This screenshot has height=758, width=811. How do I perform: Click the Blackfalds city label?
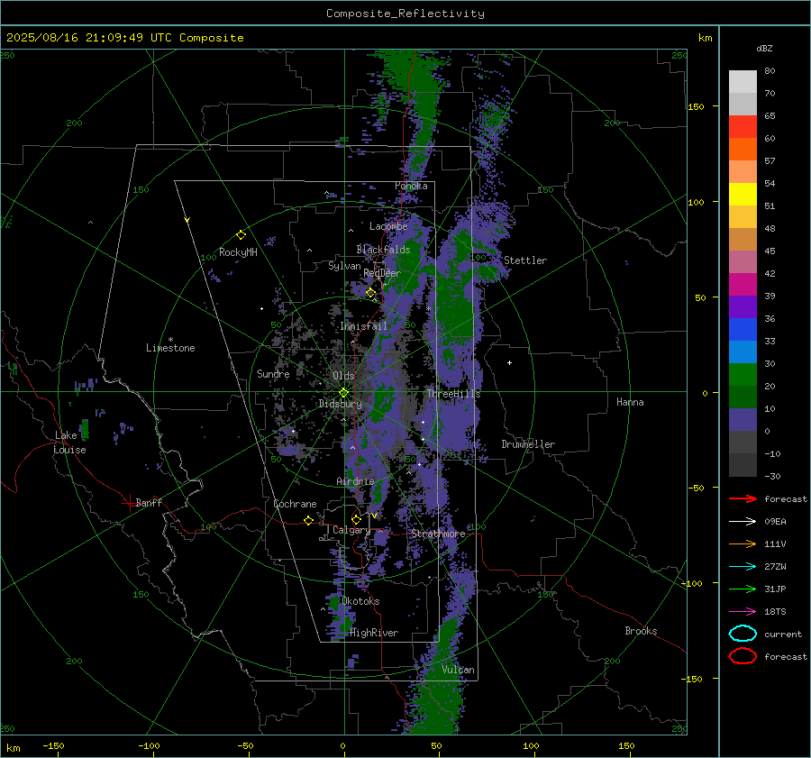383,250
